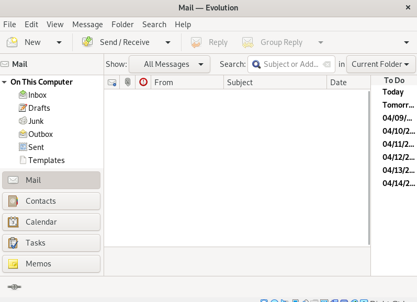Screen dimensions: 417x302
Task: Open the Message menu
Action: [87, 25]
